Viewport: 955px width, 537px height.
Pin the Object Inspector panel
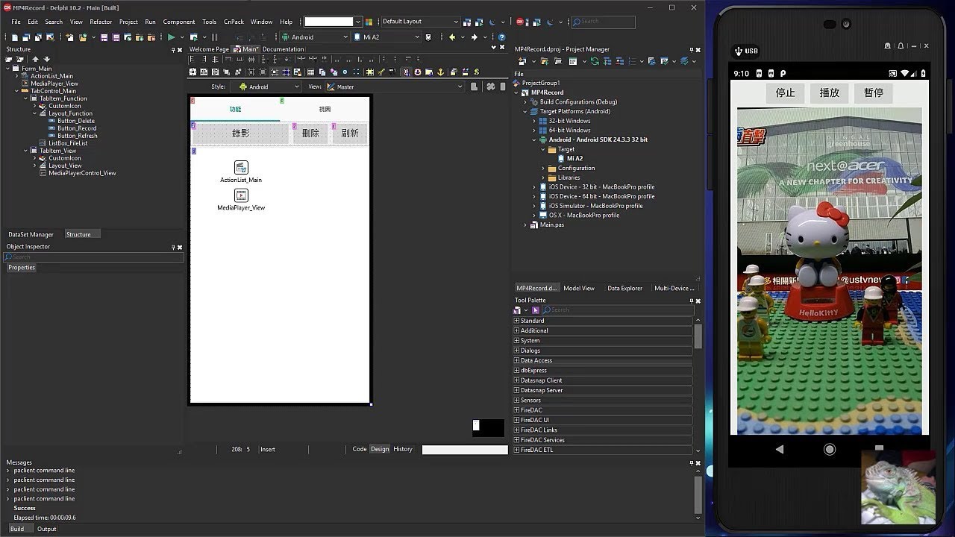click(x=173, y=247)
